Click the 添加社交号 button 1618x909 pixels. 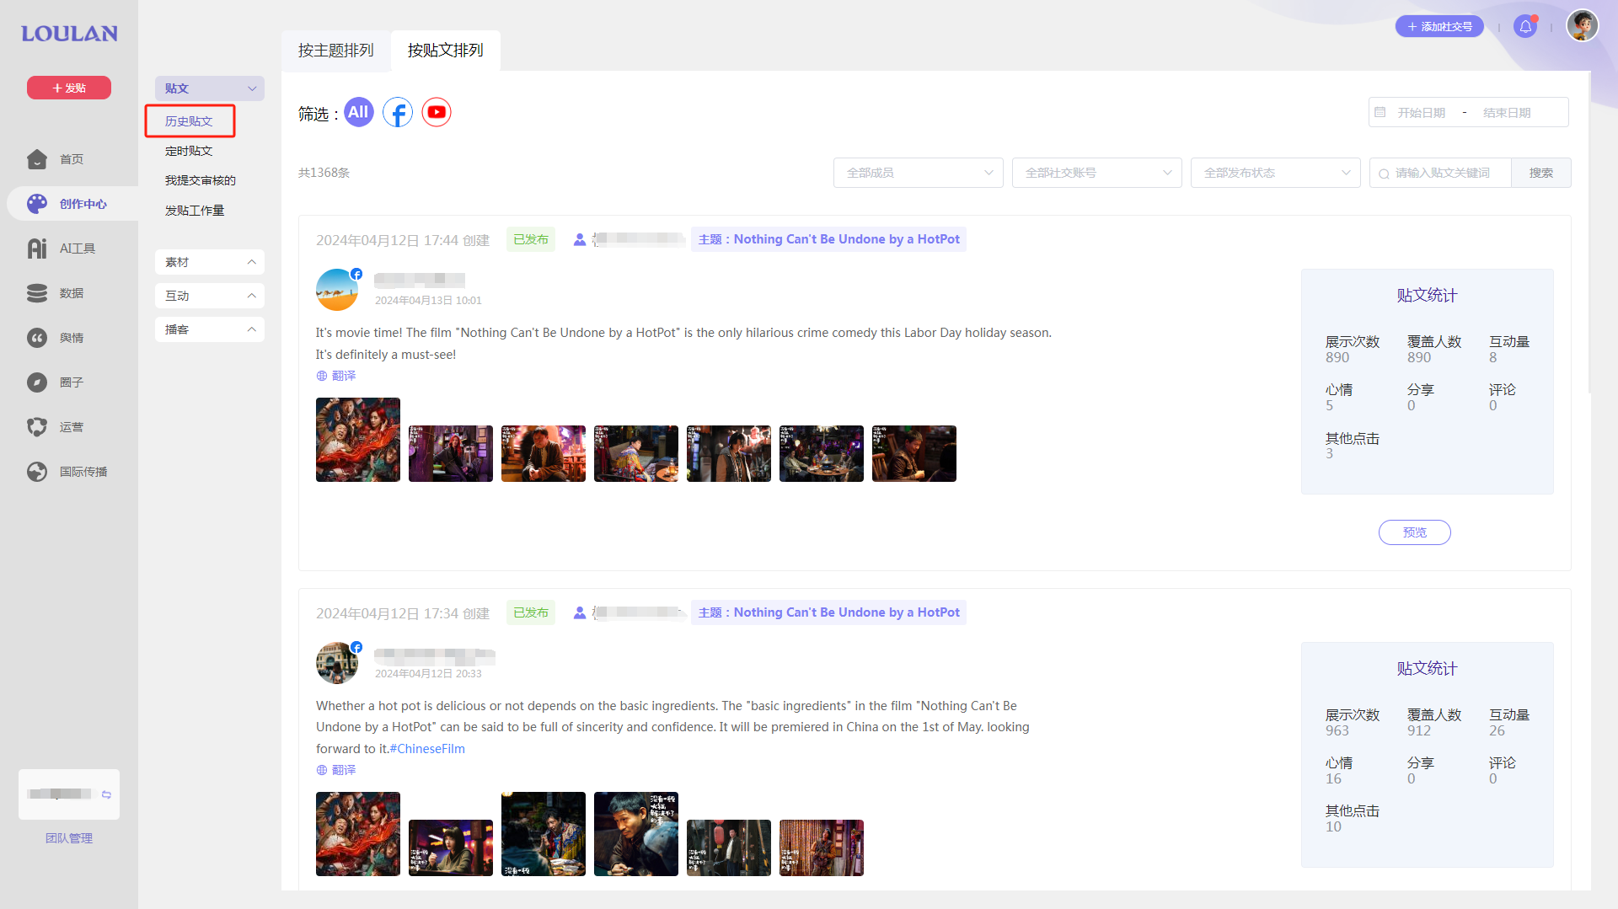(1439, 26)
